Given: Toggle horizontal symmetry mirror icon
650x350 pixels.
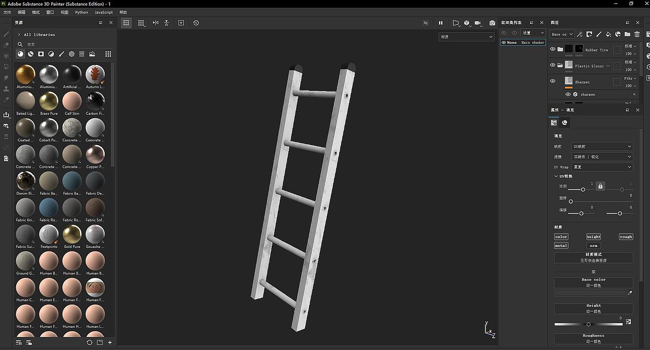Looking at the screenshot, I should [x=155, y=23].
